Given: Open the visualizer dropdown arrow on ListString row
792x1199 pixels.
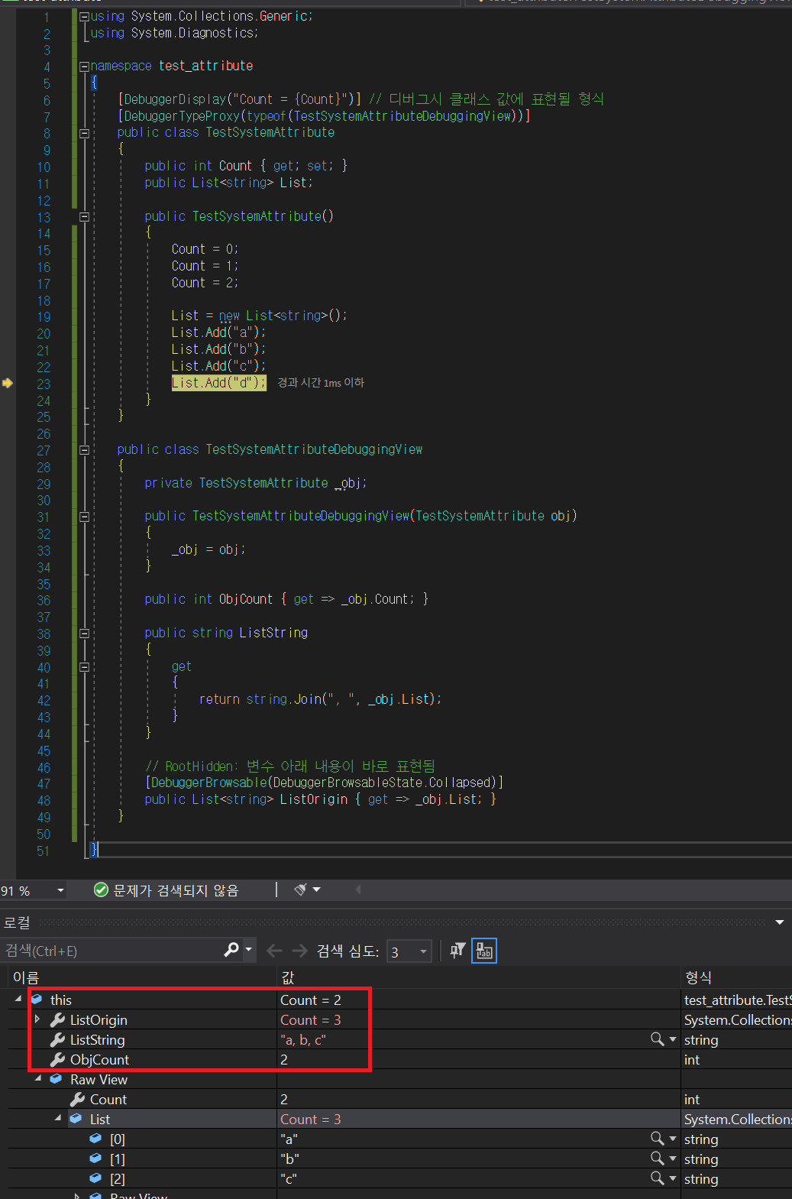Looking at the screenshot, I should (x=673, y=1039).
